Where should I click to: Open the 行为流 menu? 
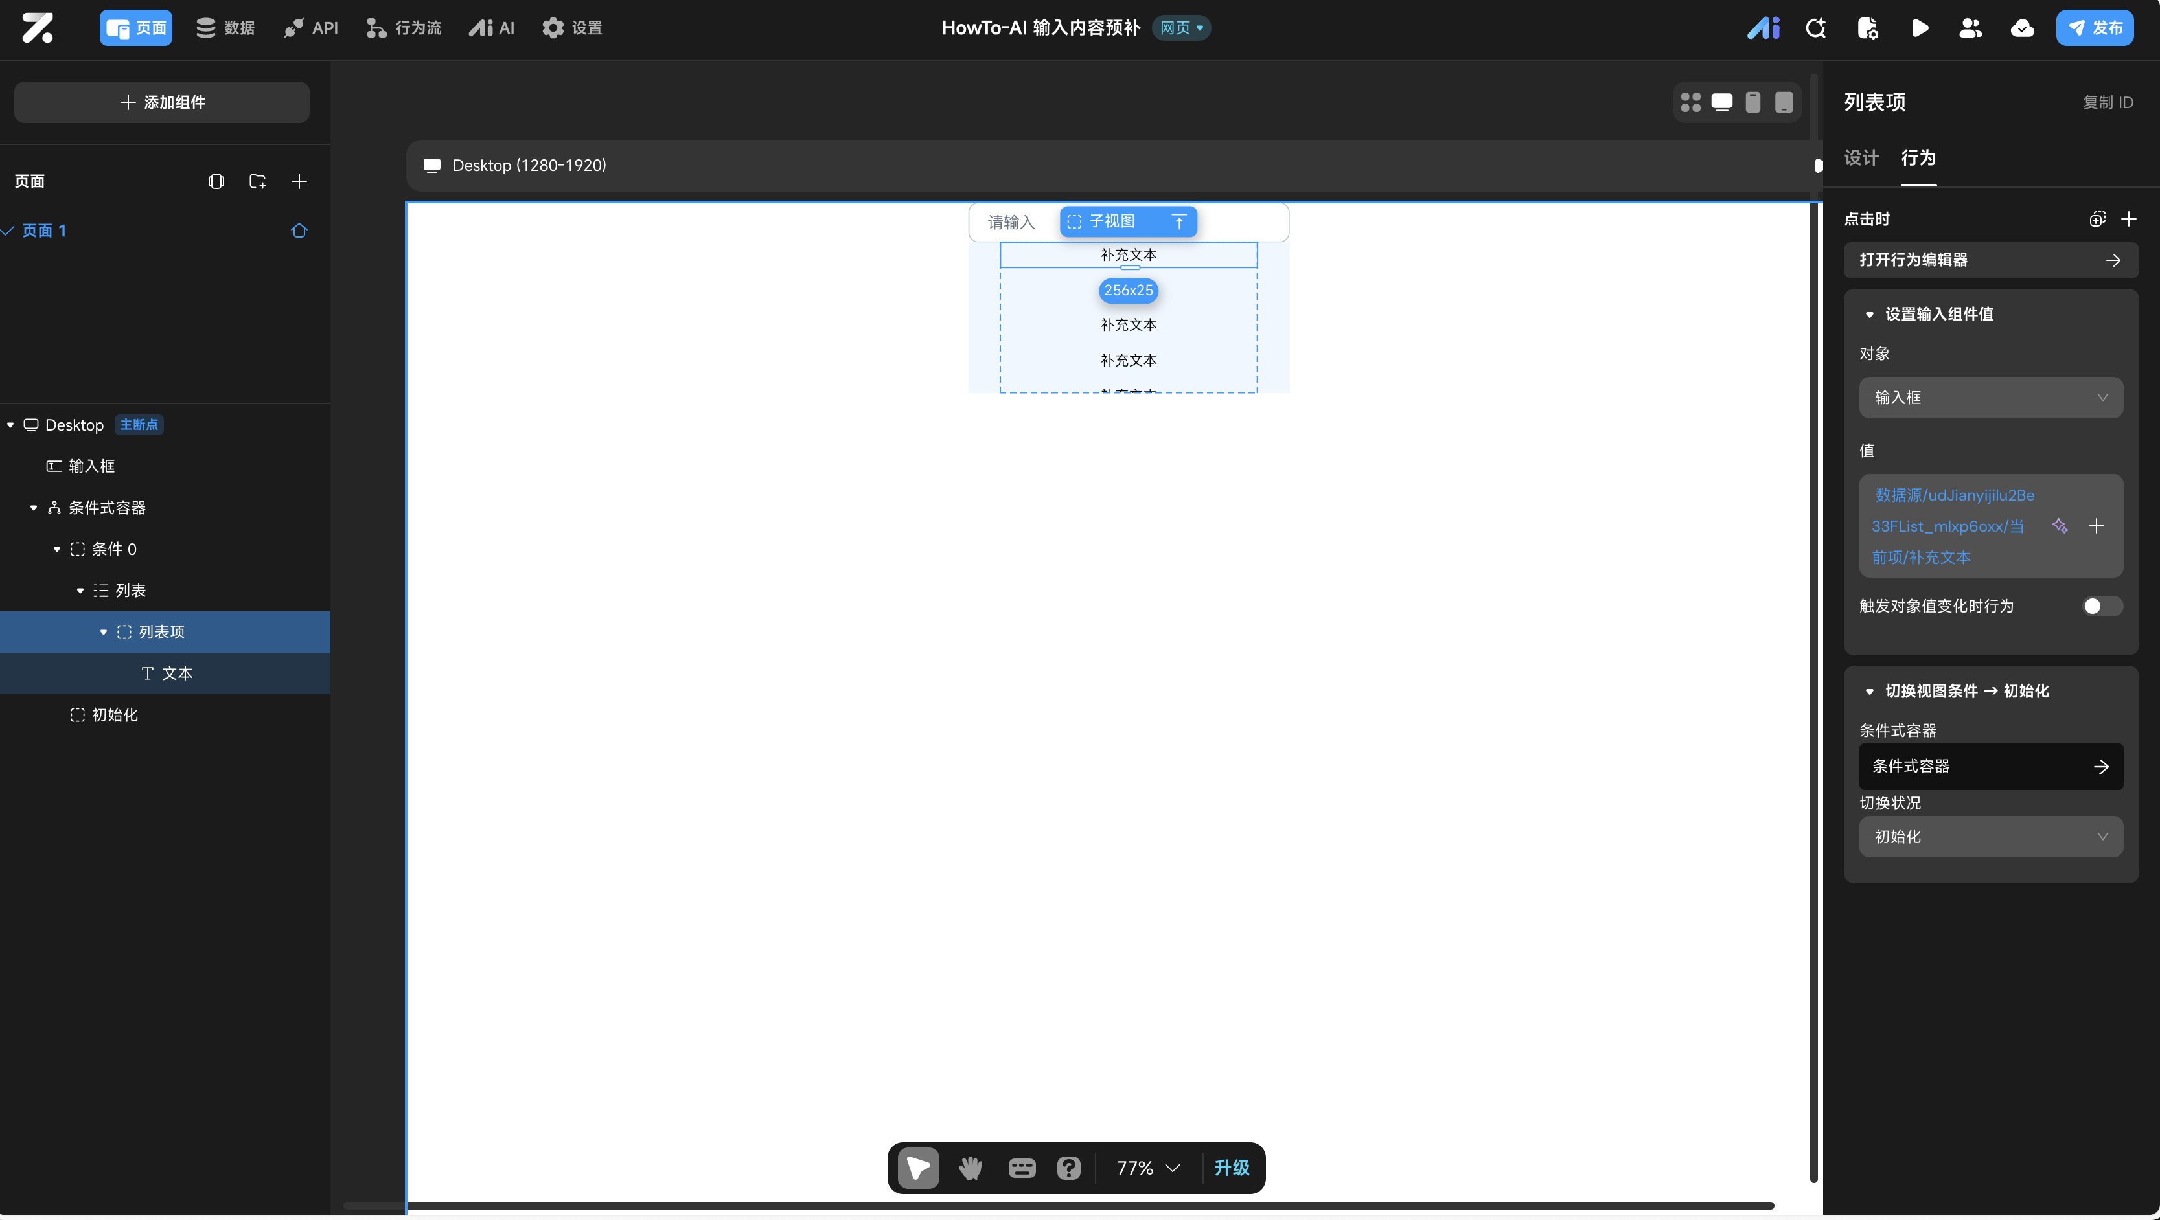[404, 28]
